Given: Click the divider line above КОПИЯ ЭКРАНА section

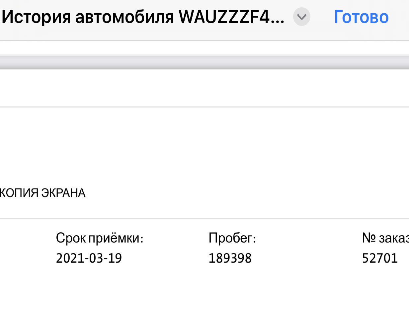Looking at the screenshot, I should [x=204, y=107].
